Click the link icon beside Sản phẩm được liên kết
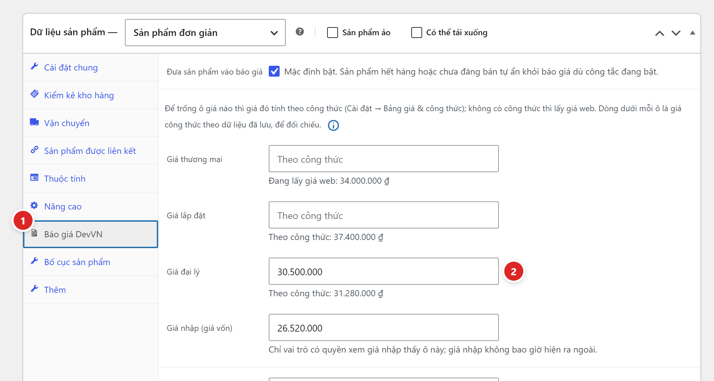714x381 pixels. 34,149
